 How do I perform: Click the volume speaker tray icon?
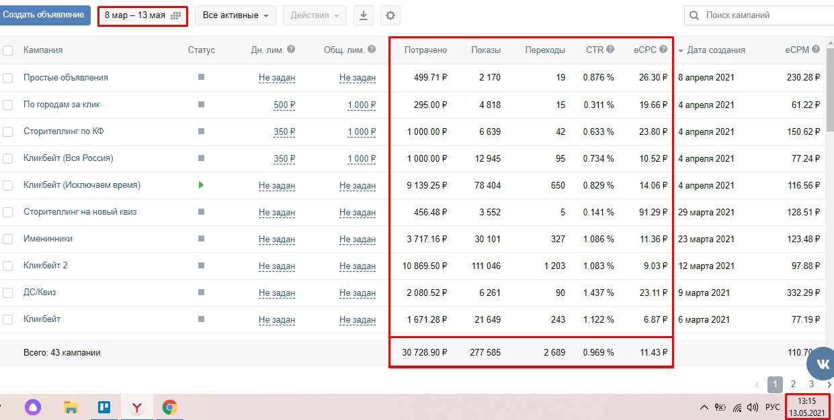coord(753,407)
